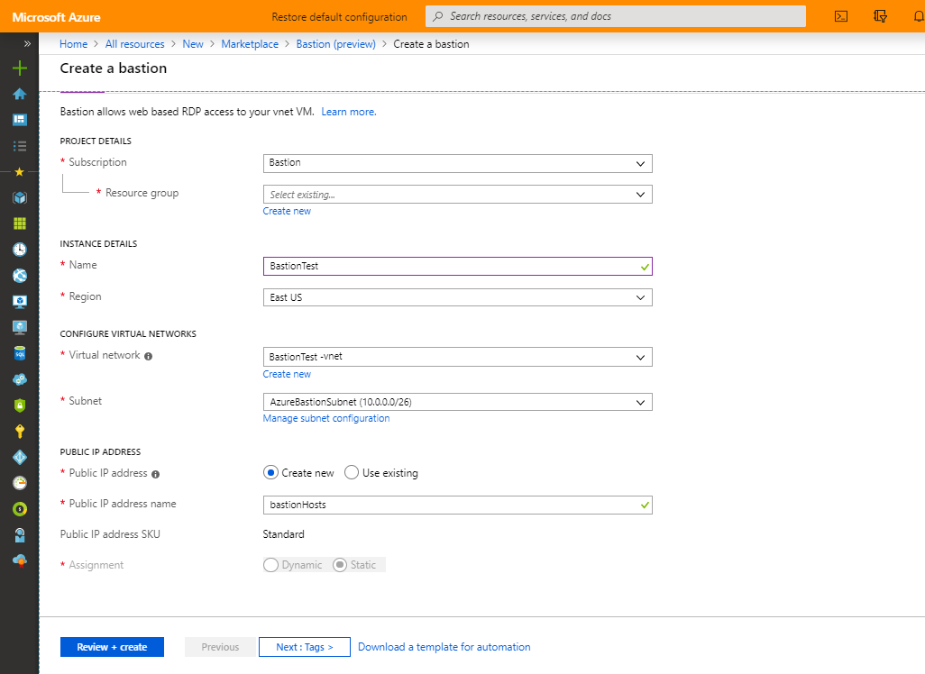Open All resources green grid icon
This screenshot has height=674, width=925.
(20, 223)
